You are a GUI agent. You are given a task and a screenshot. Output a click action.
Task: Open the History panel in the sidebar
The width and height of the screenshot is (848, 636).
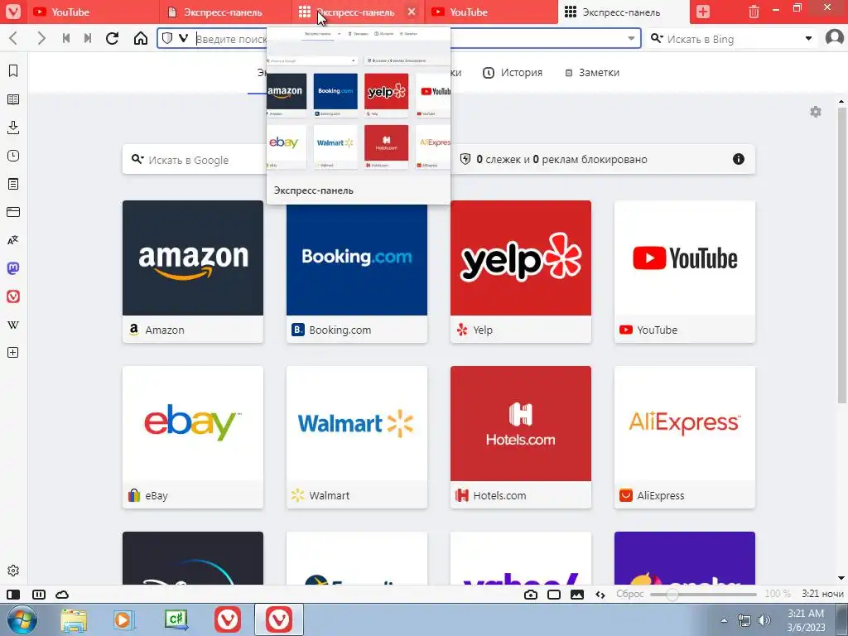(x=13, y=156)
